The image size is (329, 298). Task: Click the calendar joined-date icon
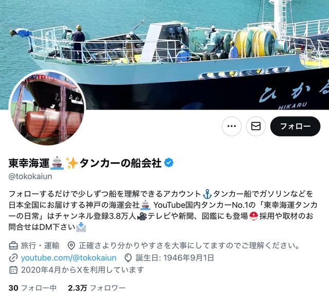point(13,270)
